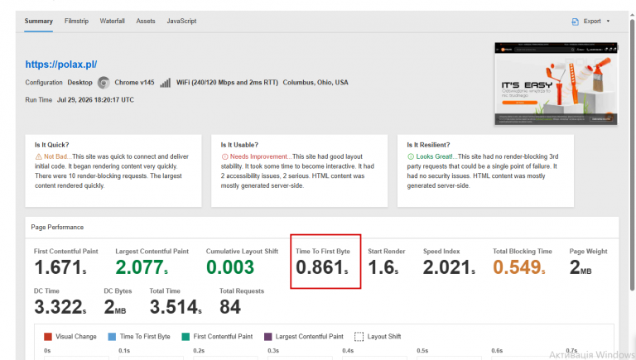The image size is (636, 360).
Task: Click the Needs Improvement alert icon
Action: click(224, 156)
